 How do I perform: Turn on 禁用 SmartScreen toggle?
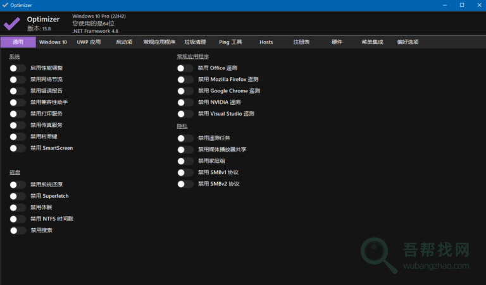click(18, 148)
